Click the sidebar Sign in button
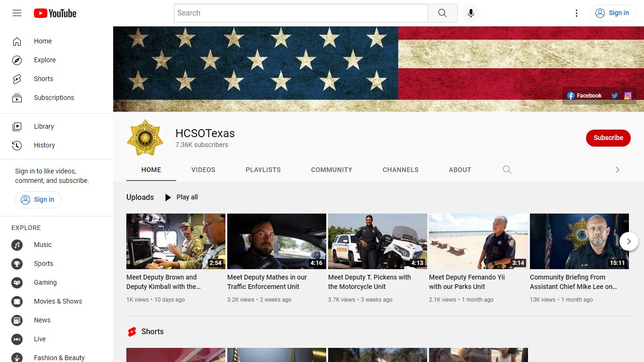Viewport: 644px width, 362px height. [38, 199]
